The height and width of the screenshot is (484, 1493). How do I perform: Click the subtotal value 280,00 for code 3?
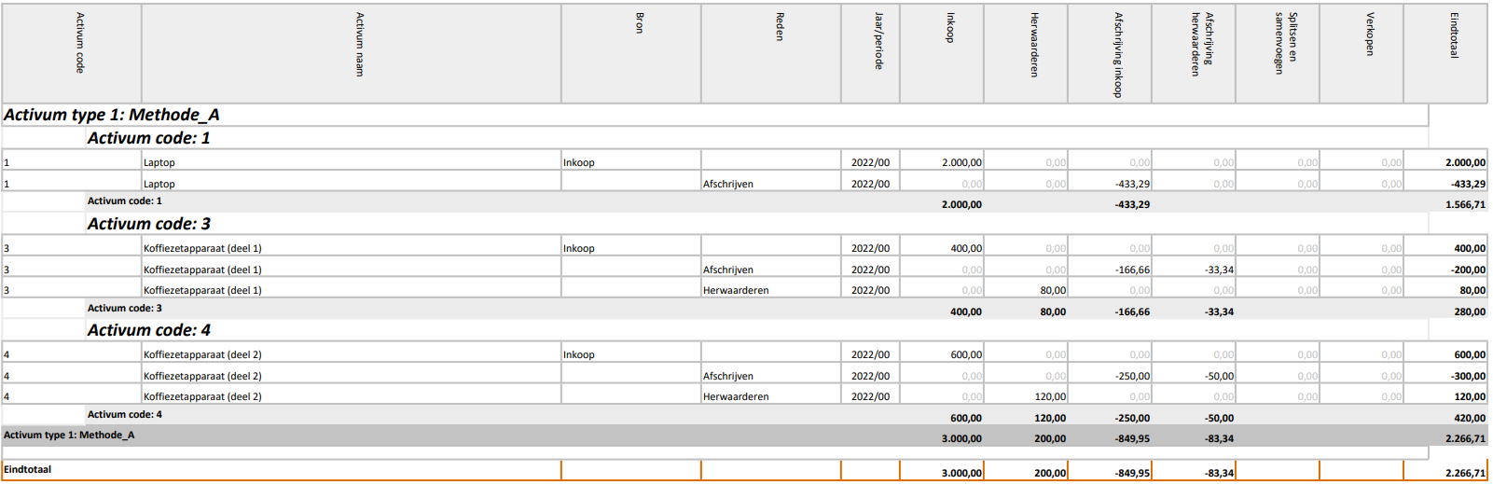[1470, 311]
